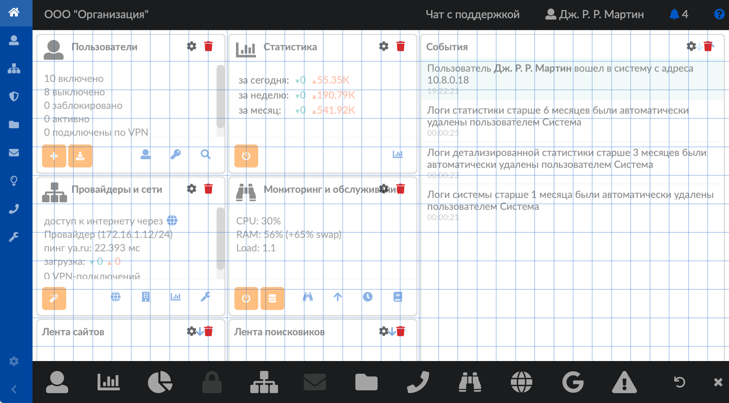The height and width of the screenshot is (403, 729).
Task: Open lightbulb section in left sidebar
Action: point(14,181)
